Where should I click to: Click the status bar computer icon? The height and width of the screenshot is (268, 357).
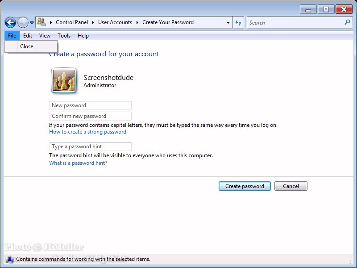10,260
